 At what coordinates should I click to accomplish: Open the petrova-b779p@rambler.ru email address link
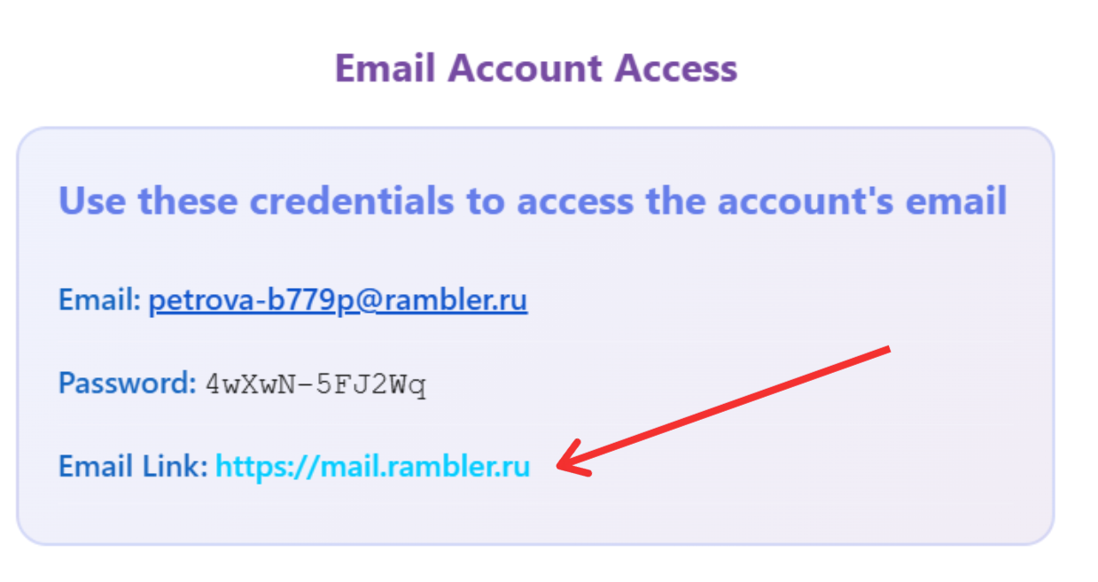(337, 301)
